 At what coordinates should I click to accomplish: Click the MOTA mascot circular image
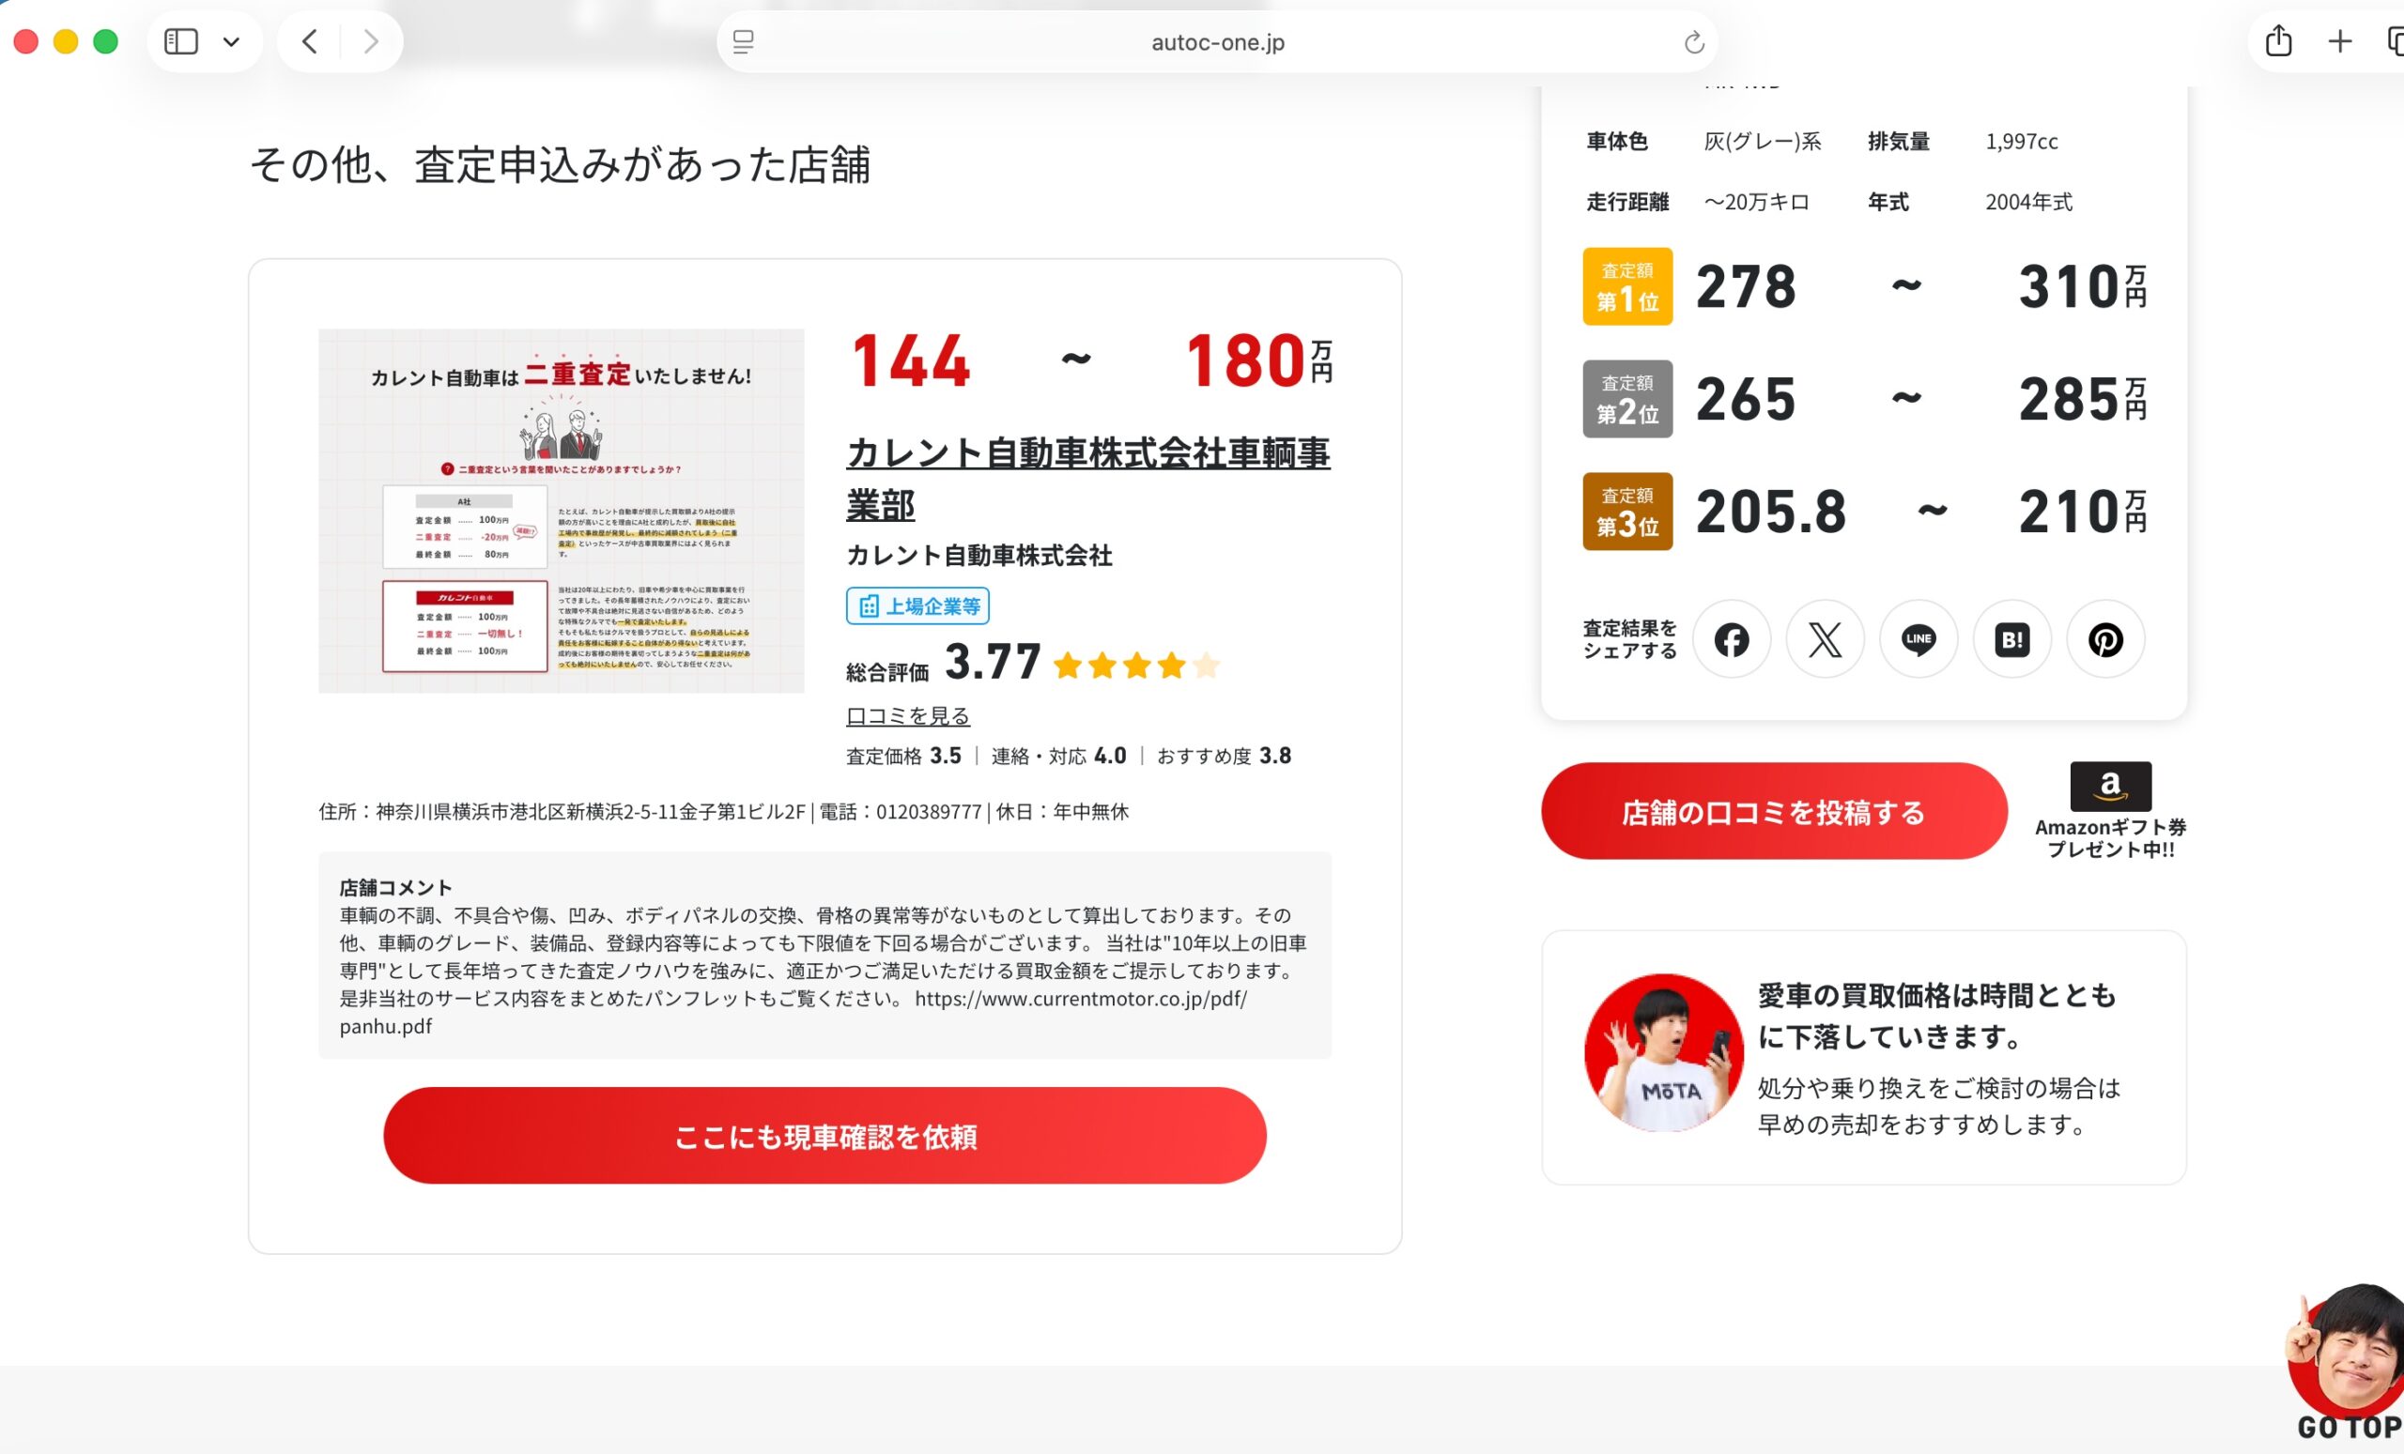(1663, 1053)
